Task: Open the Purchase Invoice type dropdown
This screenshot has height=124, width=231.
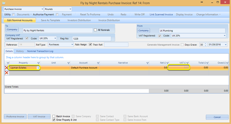Action: [42, 9]
